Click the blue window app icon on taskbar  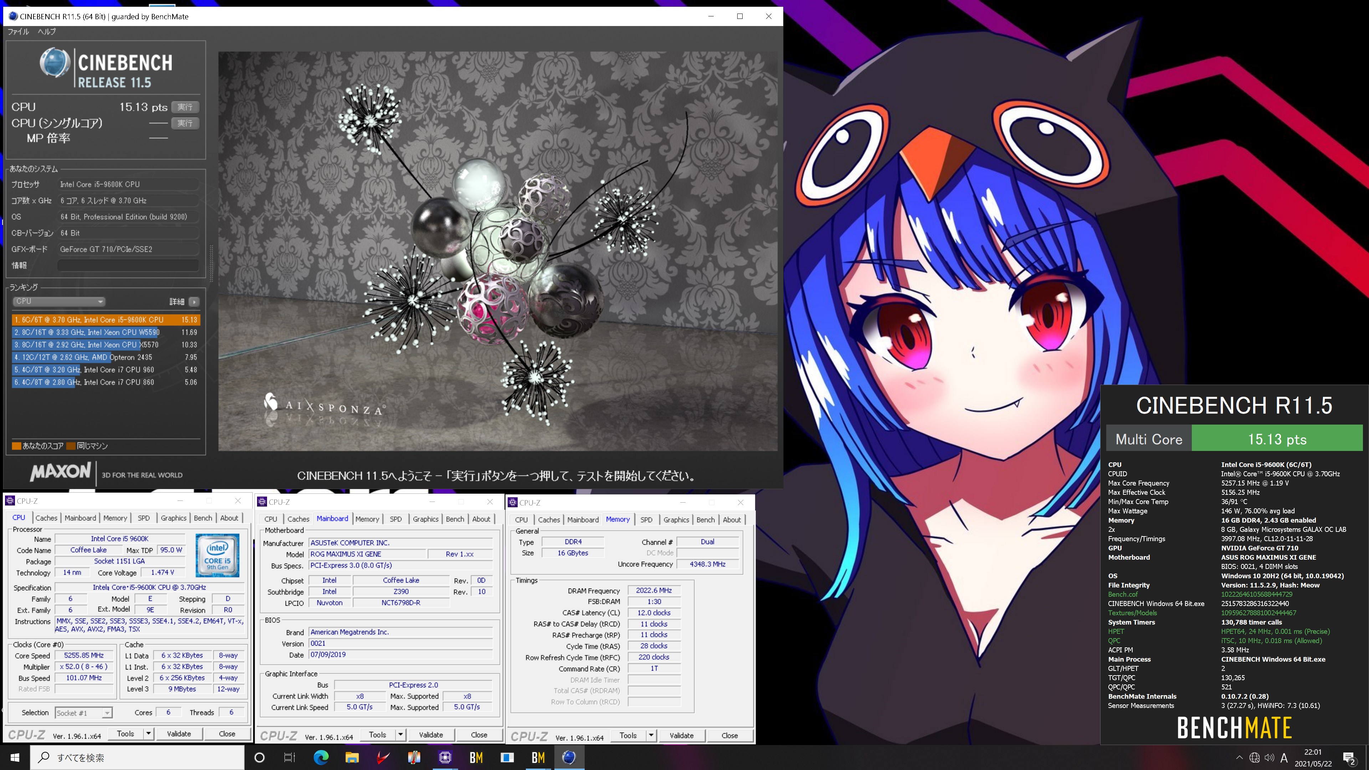[x=507, y=757]
